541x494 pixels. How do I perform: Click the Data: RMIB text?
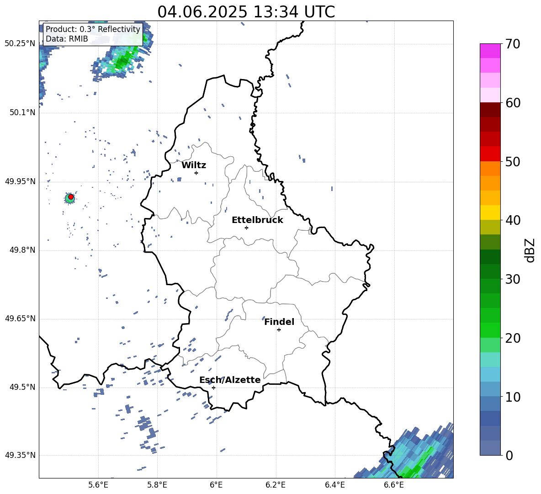67,39
